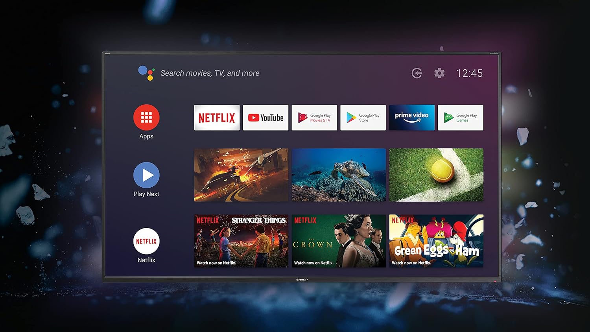Open the Settings gear
The height and width of the screenshot is (332, 590).
click(439, 73)
